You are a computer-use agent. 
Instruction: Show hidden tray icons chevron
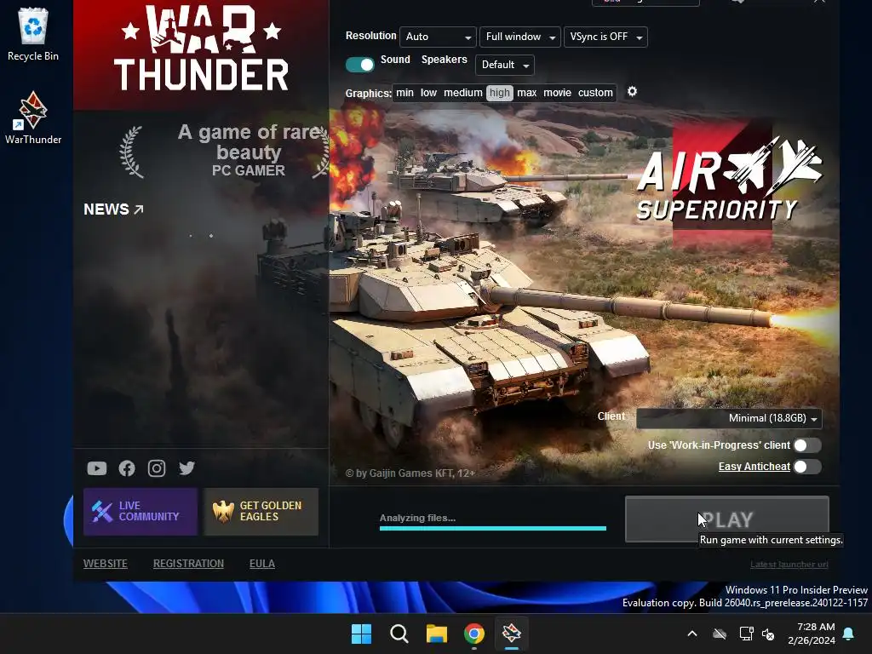pos(692,634)
